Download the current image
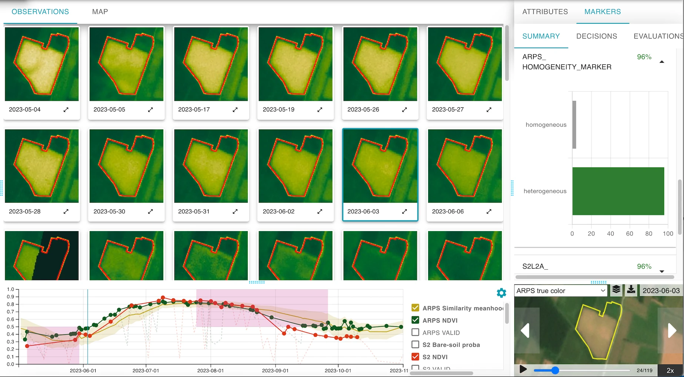 click(631, 290)
